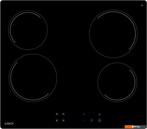Click the front-right small cooking zone
The image size is (147, 129).
pos(117,82)
